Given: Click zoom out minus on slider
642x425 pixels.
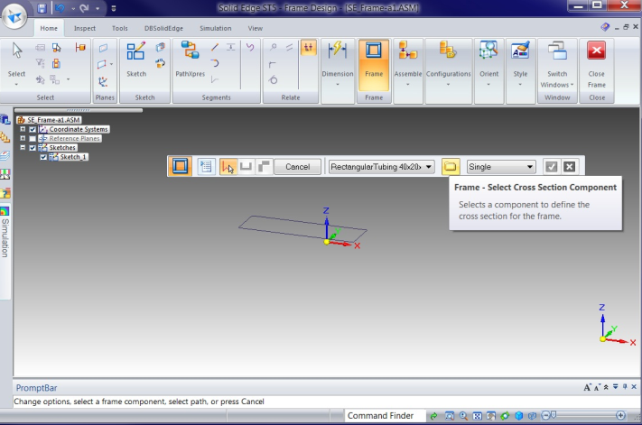Looking at the screenshot, I should (545, 416).
